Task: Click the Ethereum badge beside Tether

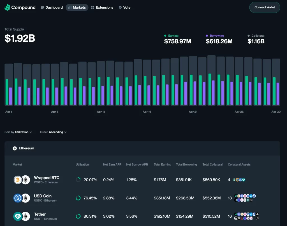Action: click(x=26, y=216)
